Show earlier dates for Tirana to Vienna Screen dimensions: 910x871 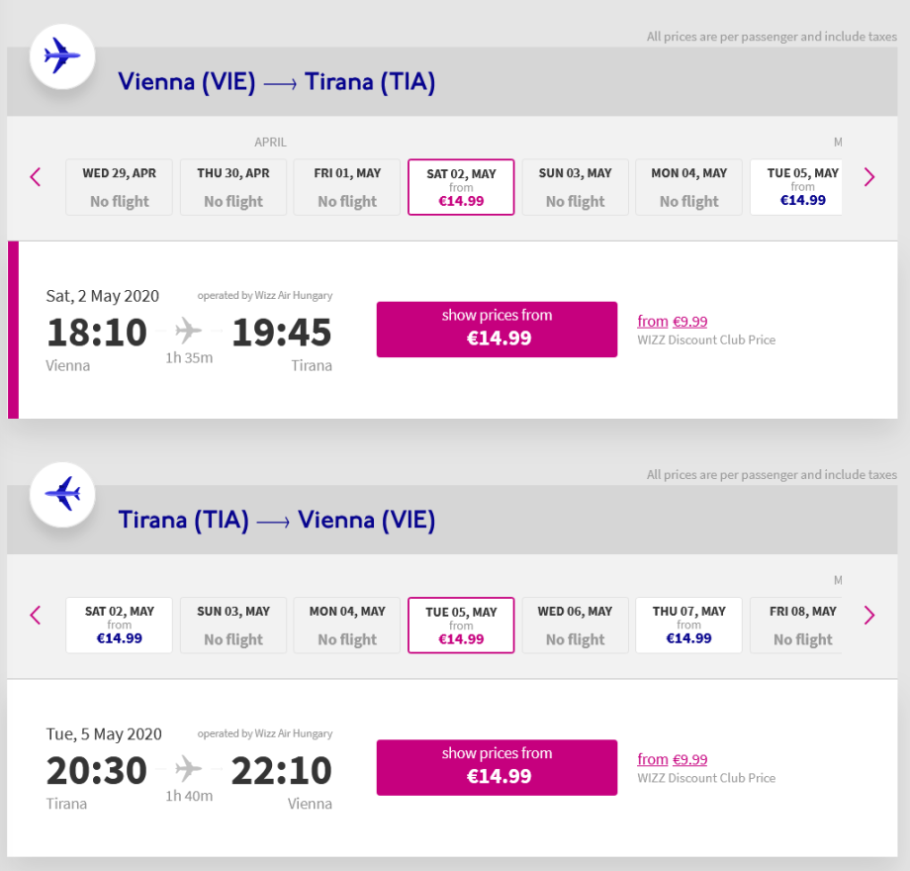pyautogui.click(x=36, y=615)
